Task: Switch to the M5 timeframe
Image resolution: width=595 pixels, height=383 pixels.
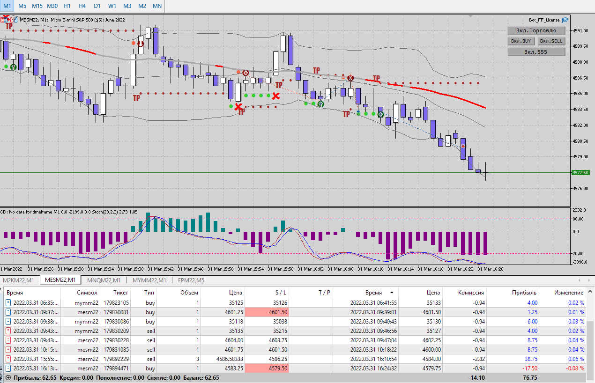Action: [22, 6]
